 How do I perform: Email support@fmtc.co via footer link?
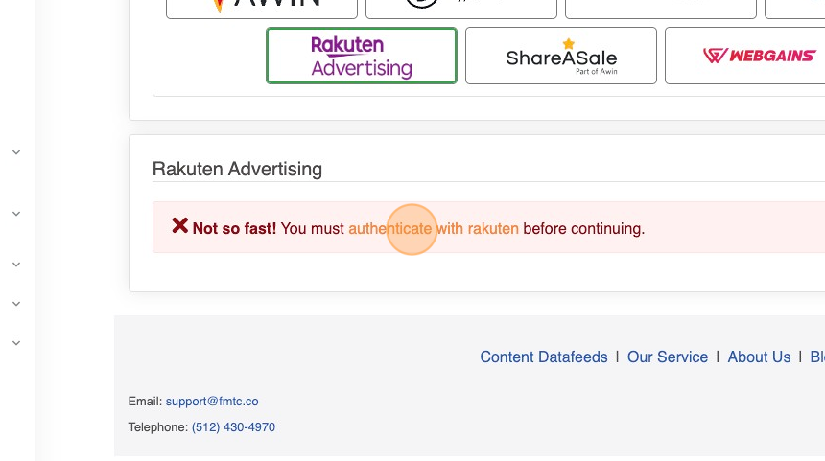click(212, 402)
